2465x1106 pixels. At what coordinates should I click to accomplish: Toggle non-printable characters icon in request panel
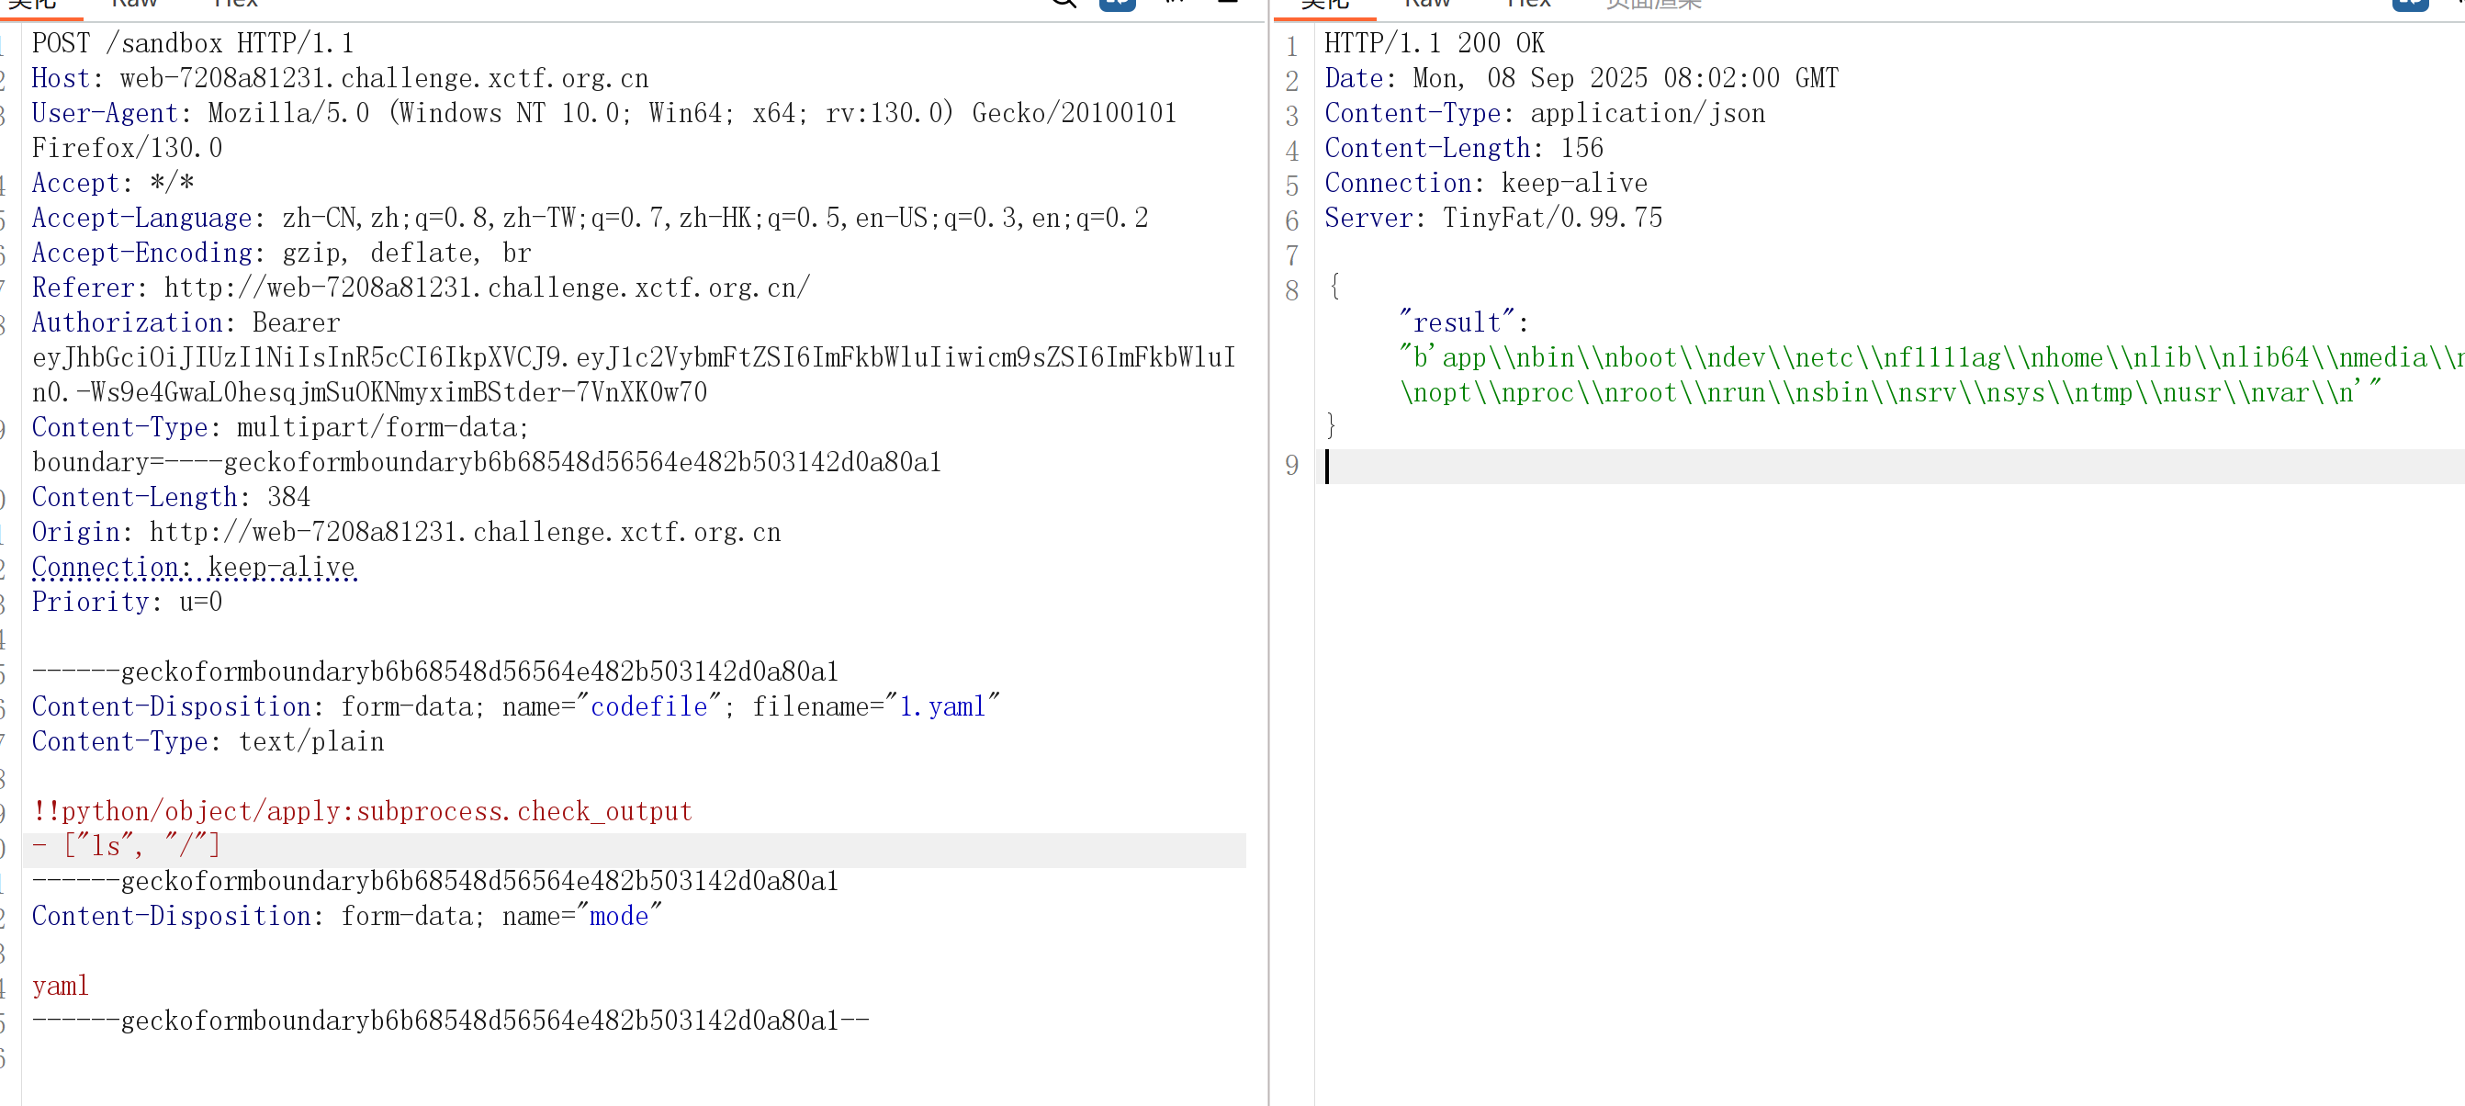(1175, 3)
